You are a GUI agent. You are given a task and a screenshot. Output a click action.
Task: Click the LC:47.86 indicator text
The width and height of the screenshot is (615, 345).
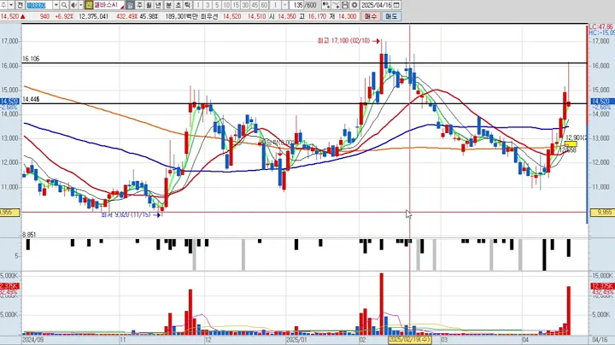601,27
